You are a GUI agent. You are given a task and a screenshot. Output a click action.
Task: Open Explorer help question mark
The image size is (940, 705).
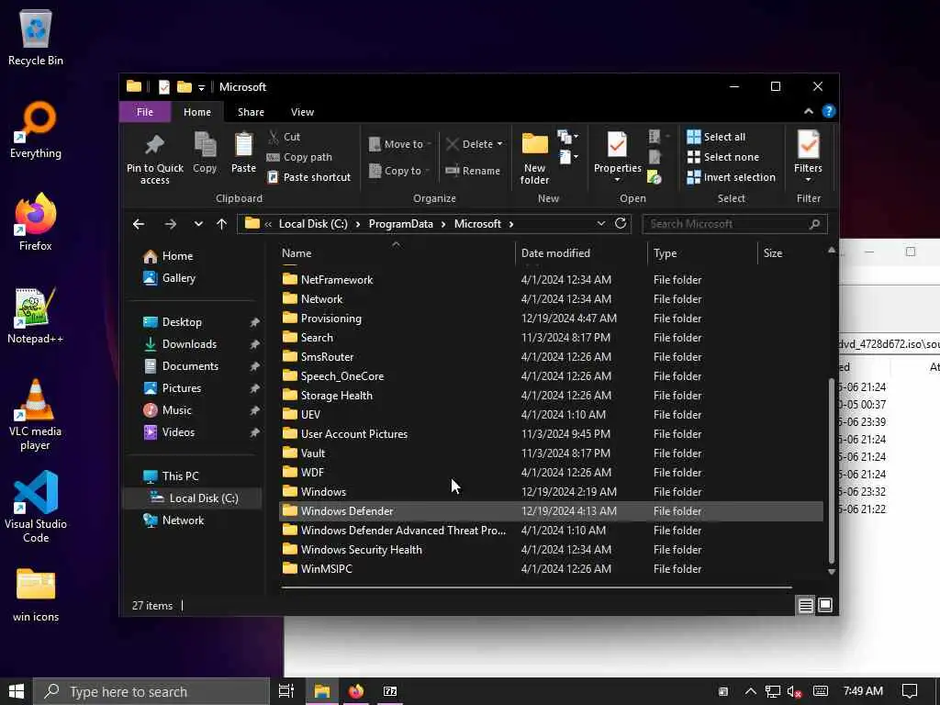[x=829, y=111]
